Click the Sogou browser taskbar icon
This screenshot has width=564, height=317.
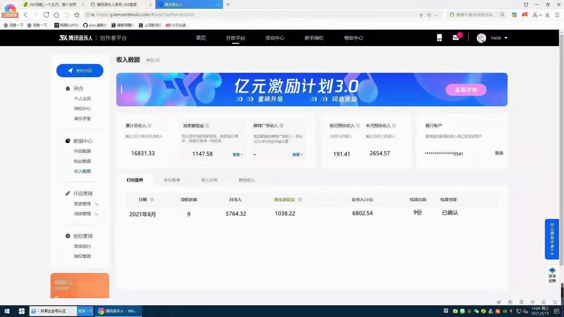pos(22,311)
